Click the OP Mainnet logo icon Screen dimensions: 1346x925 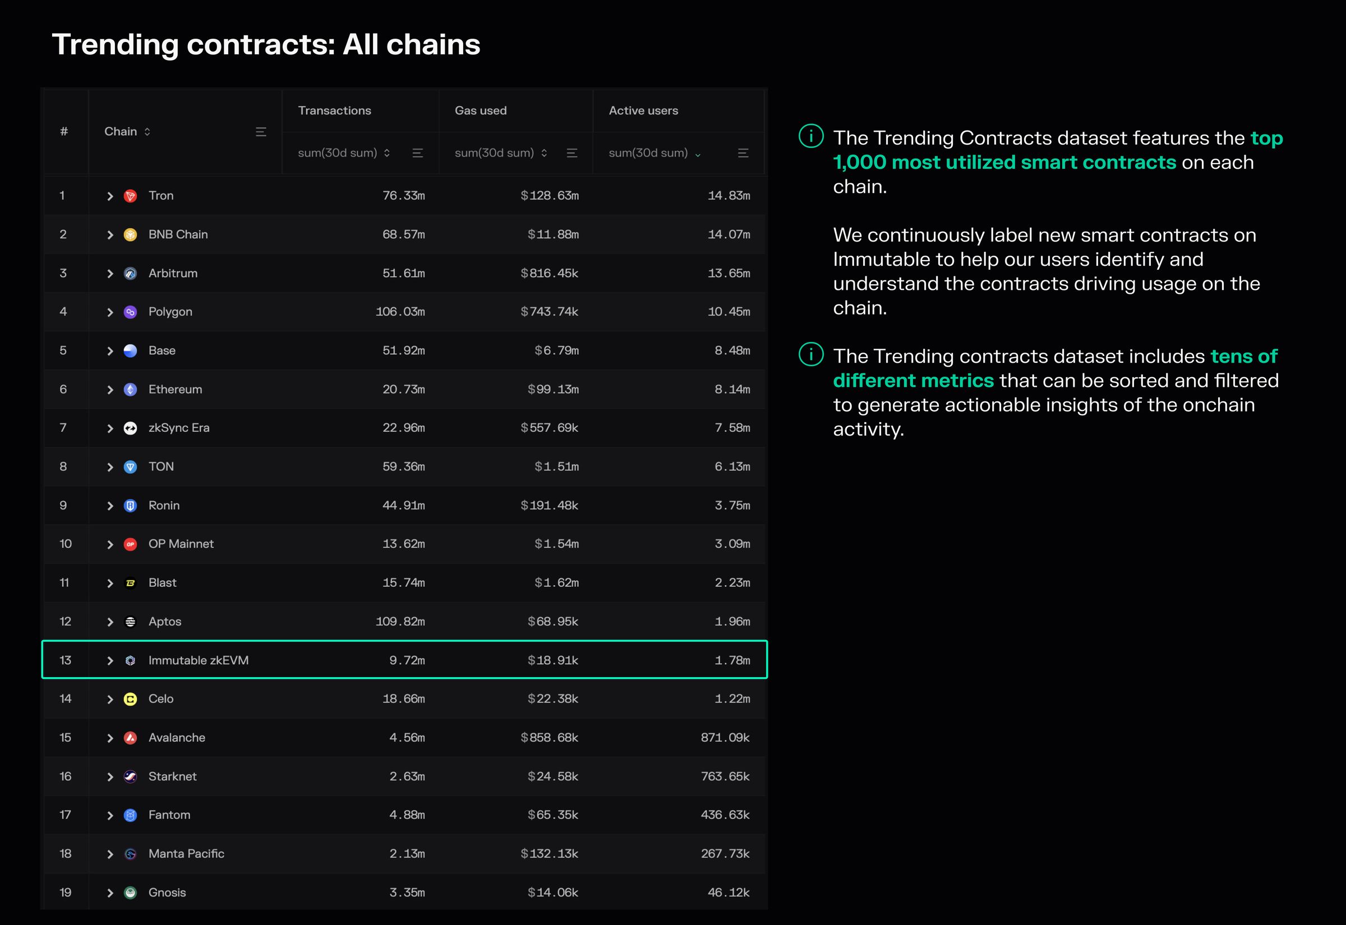(131, 544)
